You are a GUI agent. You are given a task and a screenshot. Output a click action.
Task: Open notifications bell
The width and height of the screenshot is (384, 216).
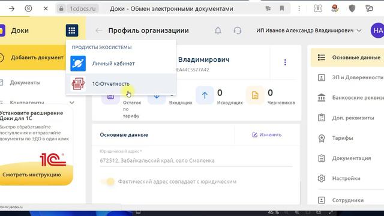(218, 31)
